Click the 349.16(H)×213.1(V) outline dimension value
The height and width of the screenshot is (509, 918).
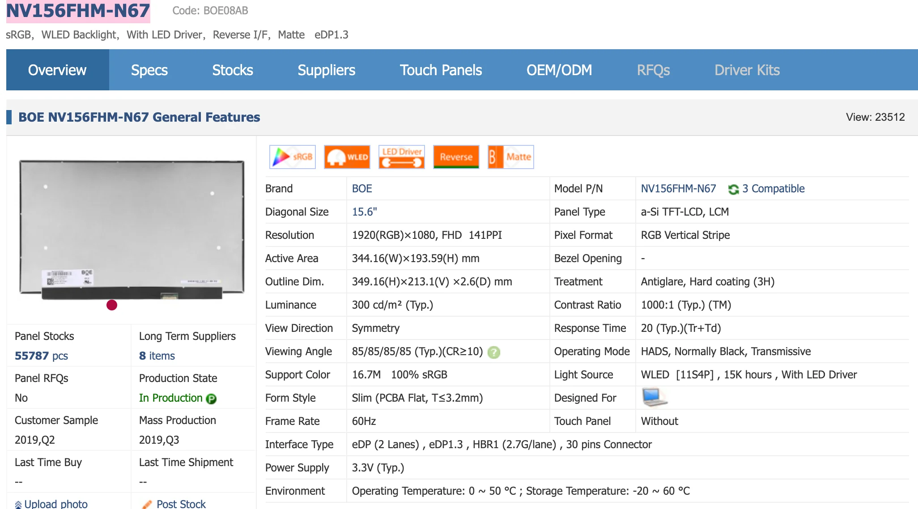coord(432,282)
